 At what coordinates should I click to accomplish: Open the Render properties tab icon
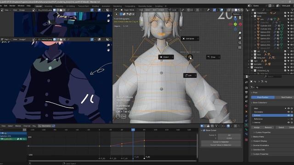click(x=246, y=88)
